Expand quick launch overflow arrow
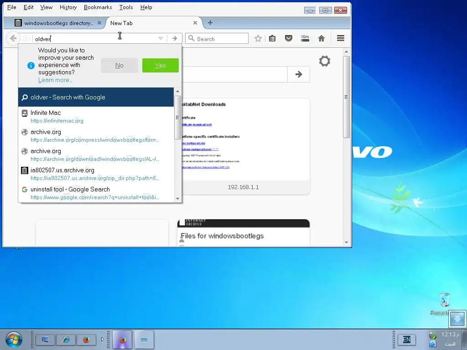 pyautogui.click(x=103, y=339)
